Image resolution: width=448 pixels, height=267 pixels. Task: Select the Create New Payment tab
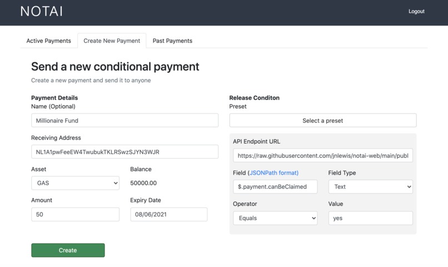tap(112, 41)
